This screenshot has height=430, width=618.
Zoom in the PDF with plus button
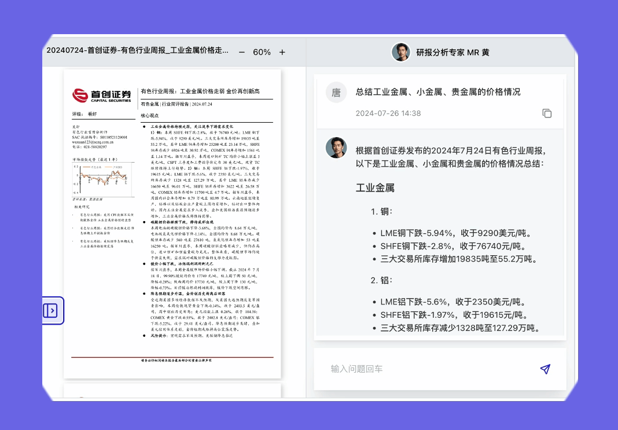pos(282,52)
